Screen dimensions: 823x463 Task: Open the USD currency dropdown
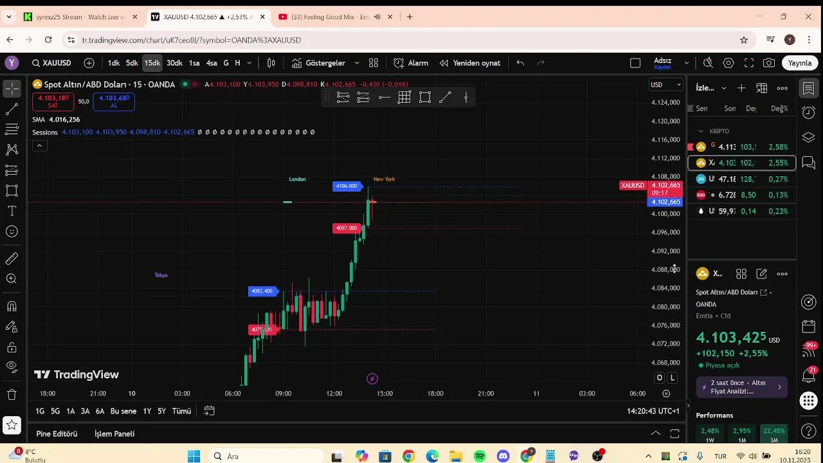point(665,85)
